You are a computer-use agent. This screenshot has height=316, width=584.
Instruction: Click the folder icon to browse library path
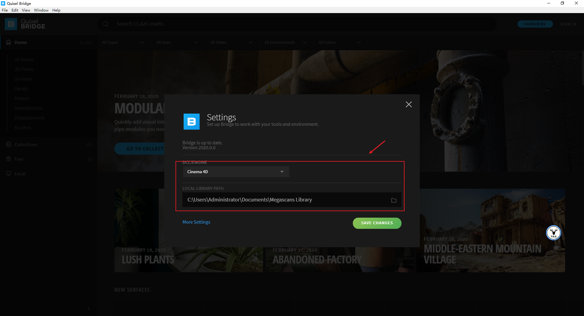(x=394, y=200)
